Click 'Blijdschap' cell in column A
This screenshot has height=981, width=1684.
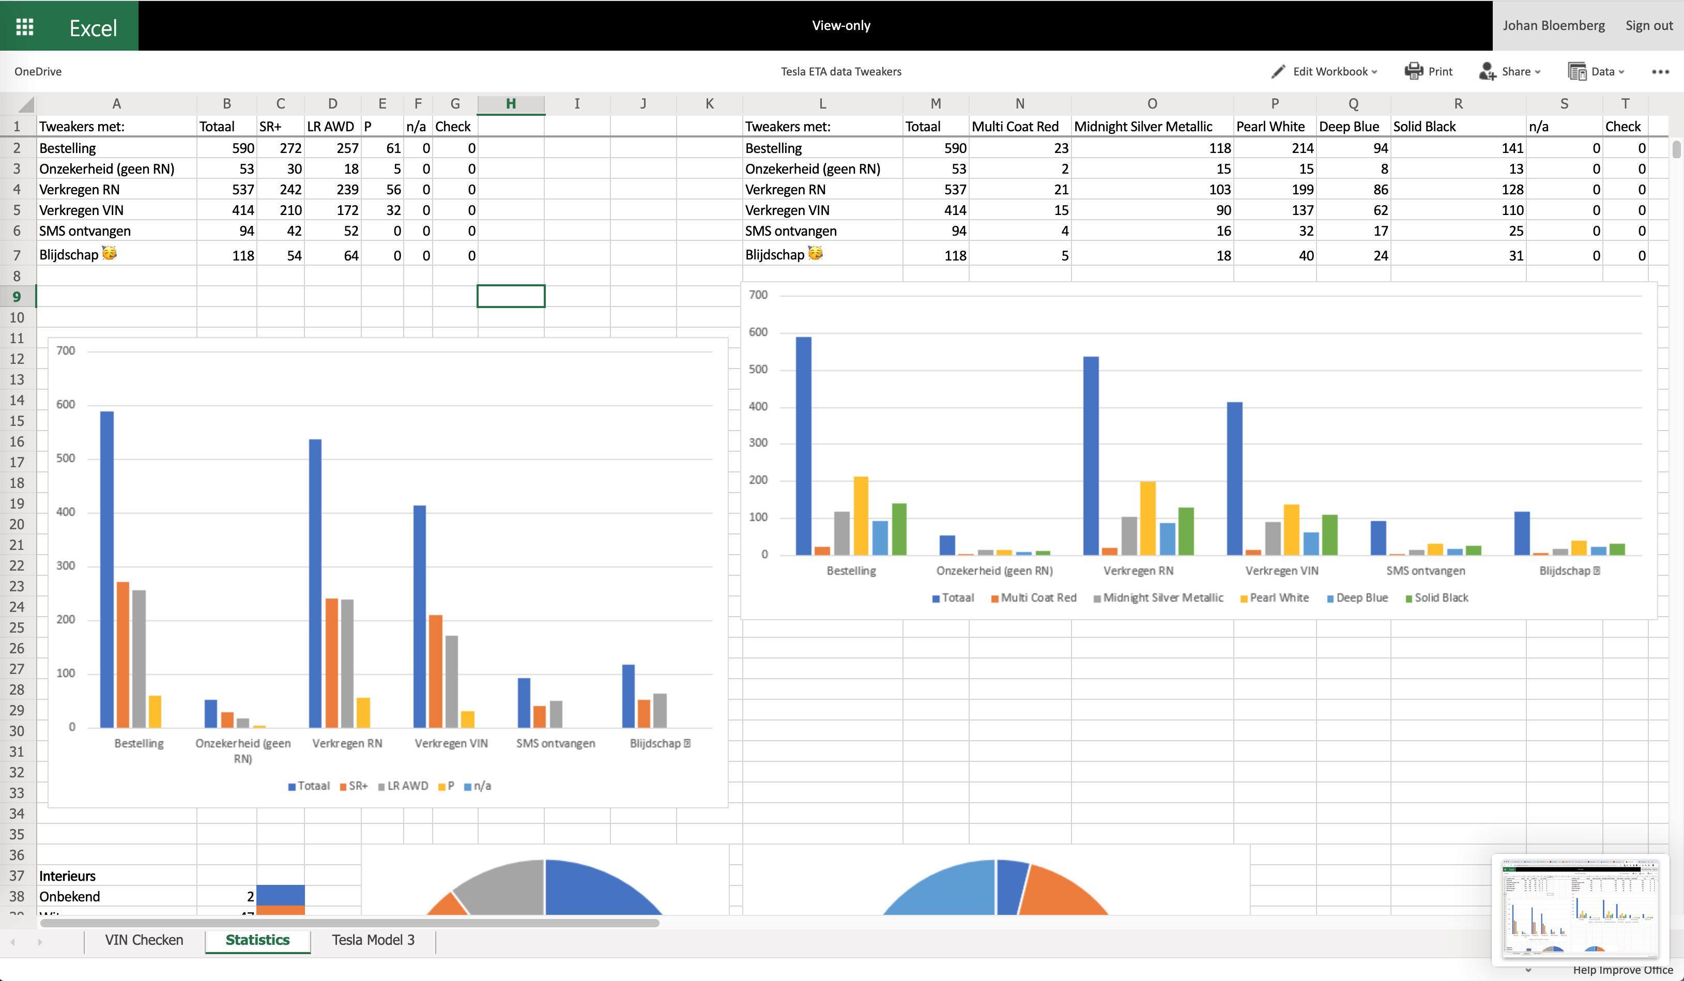(116, 254)
